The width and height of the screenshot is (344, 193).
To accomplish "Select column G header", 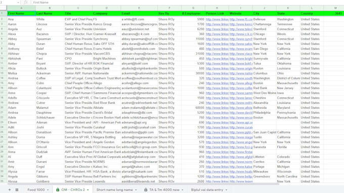I will click(x=193, y=8).
